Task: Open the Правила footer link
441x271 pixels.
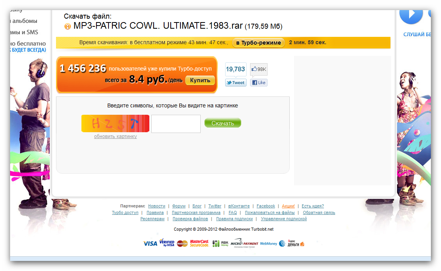Action: coord(155,213)
